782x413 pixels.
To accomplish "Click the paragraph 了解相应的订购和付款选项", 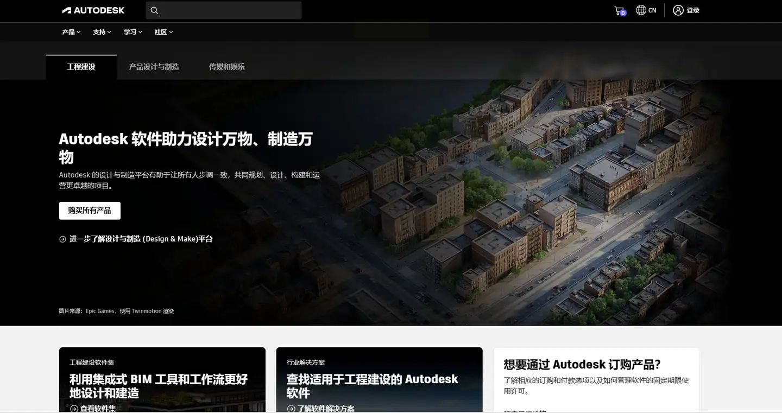I will (596, 385).
